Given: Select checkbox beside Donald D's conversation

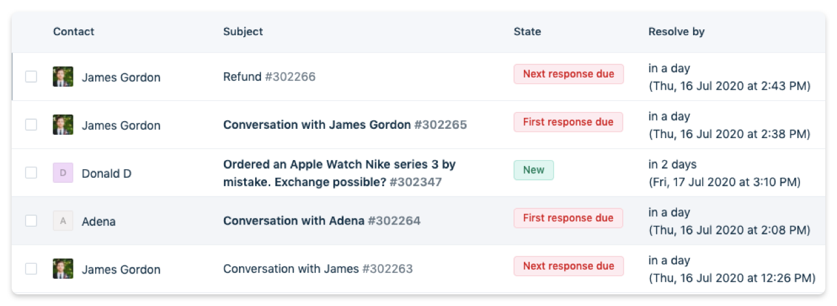Looking at the screenshot, I should point(31,173).
